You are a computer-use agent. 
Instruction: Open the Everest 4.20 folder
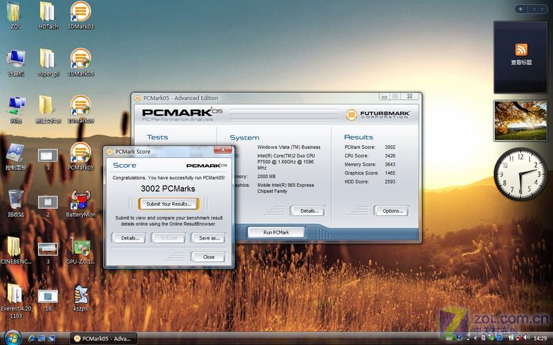[x=15, y=301]
